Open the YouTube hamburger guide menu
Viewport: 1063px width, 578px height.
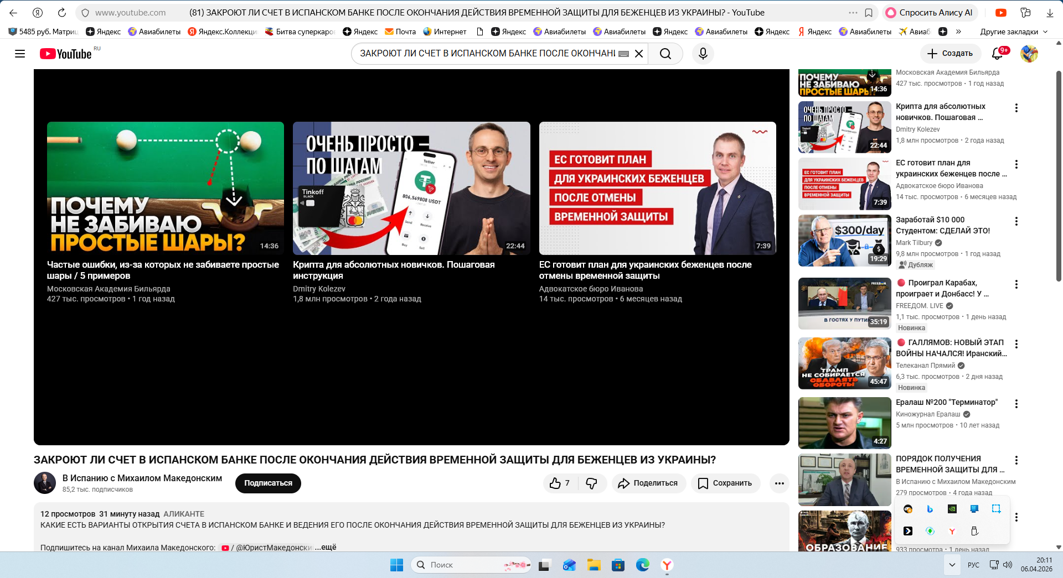(20, 54)
